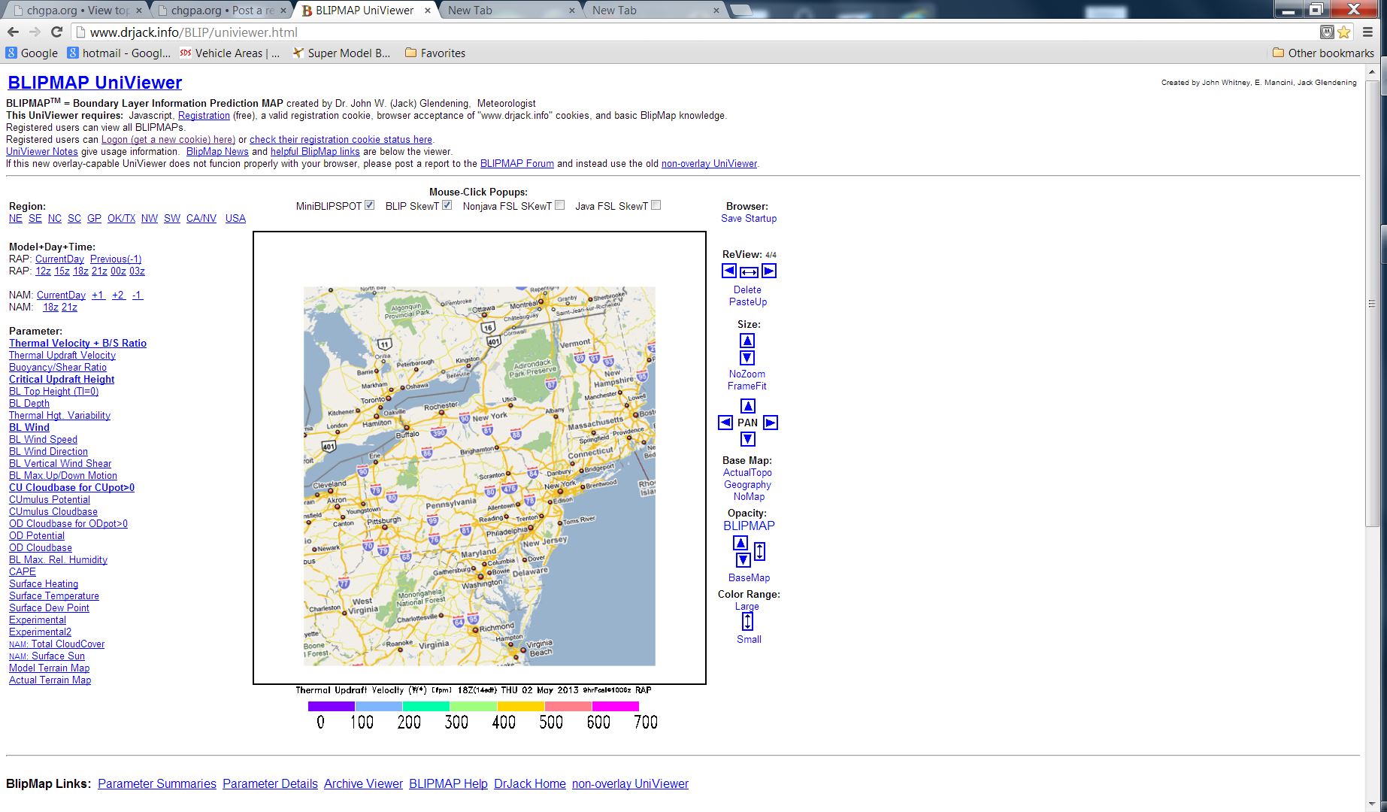Screen dimensions: 1387x812
Task: Click the Size decrease down arrow
Action: tap(746, 358)
